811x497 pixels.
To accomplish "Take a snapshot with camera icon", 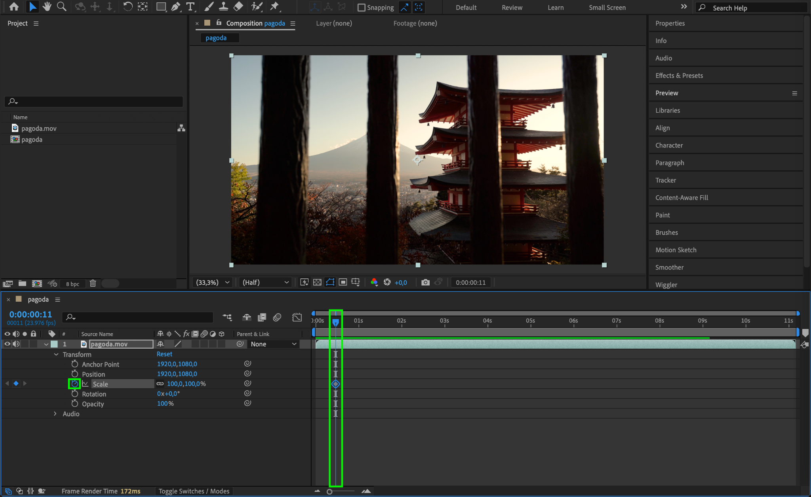I will pyautogui.click(x=425, y=282).
